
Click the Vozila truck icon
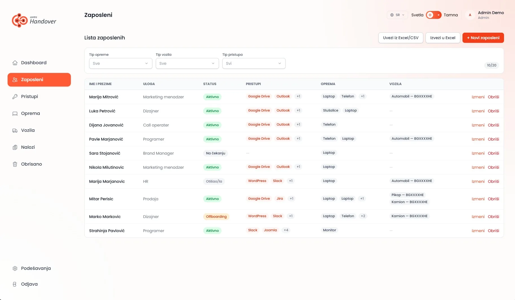click(15, 130)
